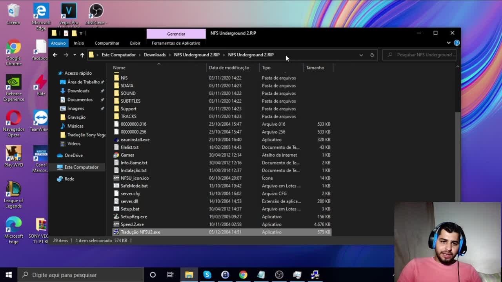Click the search NFS Underground field
This screenshot has height=282, width=502.
click(420, 55)
